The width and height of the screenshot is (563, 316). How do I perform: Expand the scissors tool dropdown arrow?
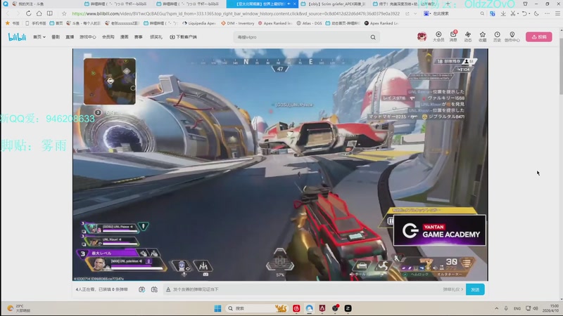(518, 13)
